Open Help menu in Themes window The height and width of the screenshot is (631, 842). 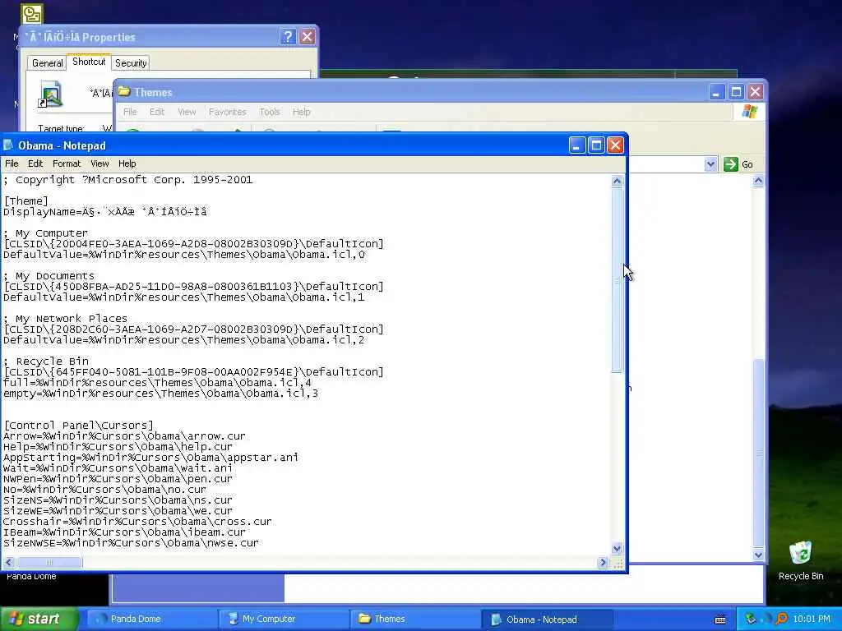pos(301,112)
